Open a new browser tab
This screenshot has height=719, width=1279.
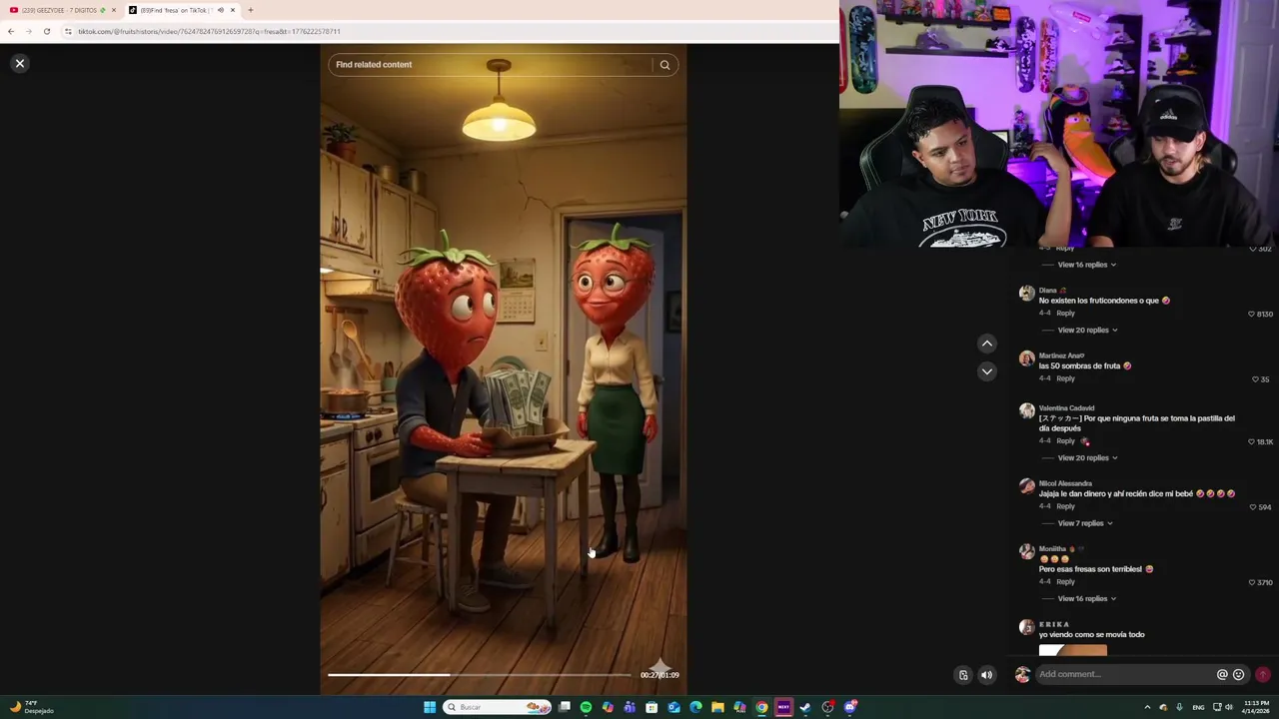point(250,10)
